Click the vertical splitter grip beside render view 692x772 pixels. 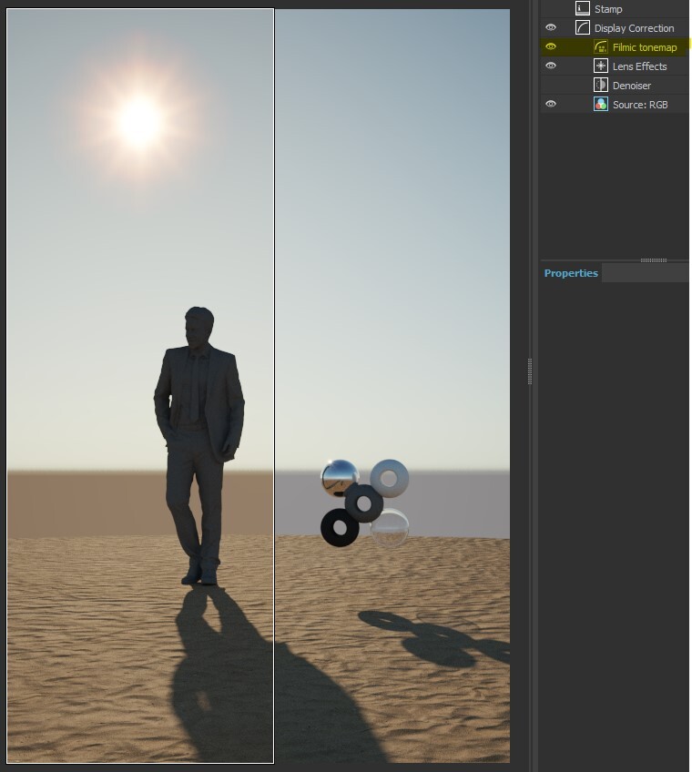[x=530, y=371]
